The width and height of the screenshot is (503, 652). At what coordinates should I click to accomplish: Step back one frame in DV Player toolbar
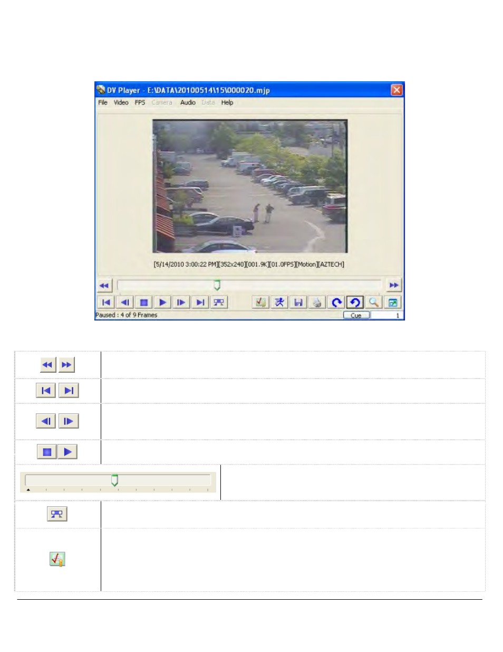(x=125, y=303)
